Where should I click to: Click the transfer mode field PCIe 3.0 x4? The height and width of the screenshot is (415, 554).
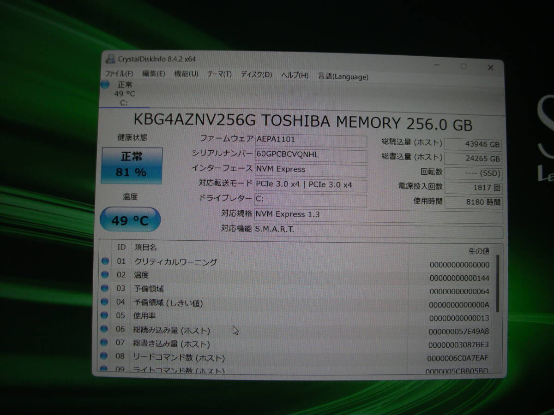[311, 185]
